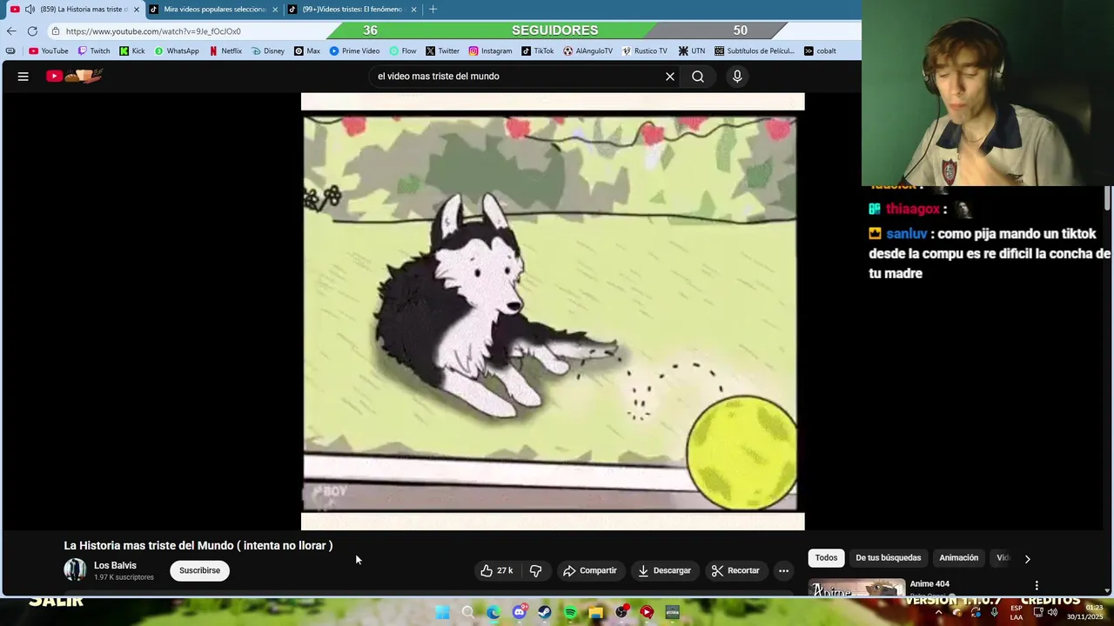Open clock showing 01:23 30/11/2025
This screenshot has width=1114, height=626.
click(1085, 612)
